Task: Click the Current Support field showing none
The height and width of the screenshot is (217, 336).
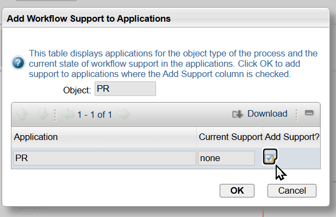Action: [226, 158]
